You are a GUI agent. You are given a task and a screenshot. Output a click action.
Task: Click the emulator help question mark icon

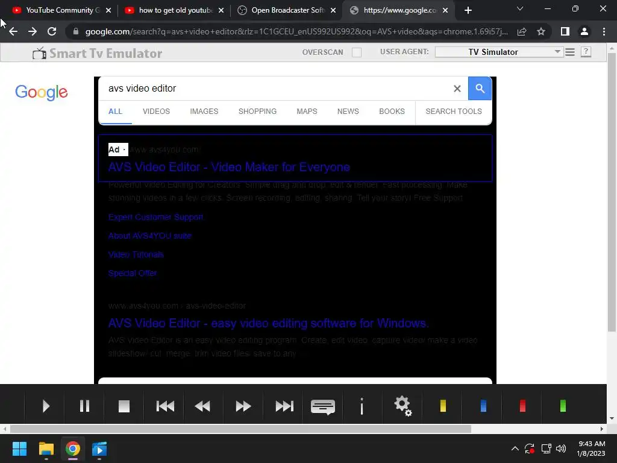click(586, 52)
